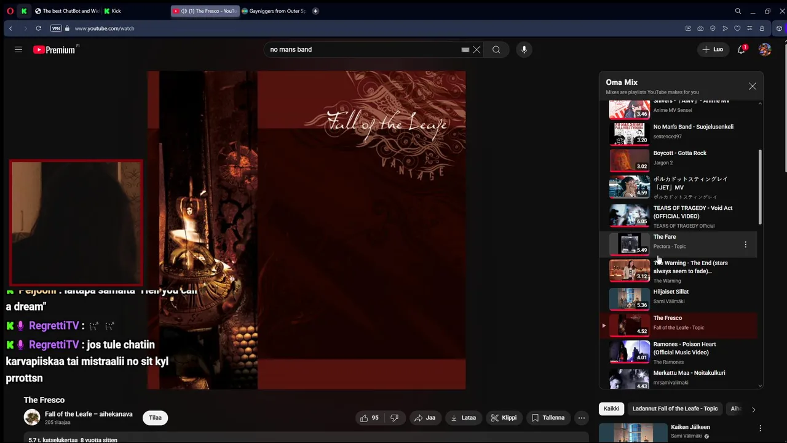Add page to bookmarks heart icon
Image resolution: width=787 pixels, height=443 pixels.
tap(737, 28)
